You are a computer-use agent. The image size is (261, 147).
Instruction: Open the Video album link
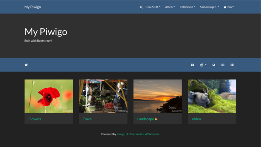click(196, 119)
